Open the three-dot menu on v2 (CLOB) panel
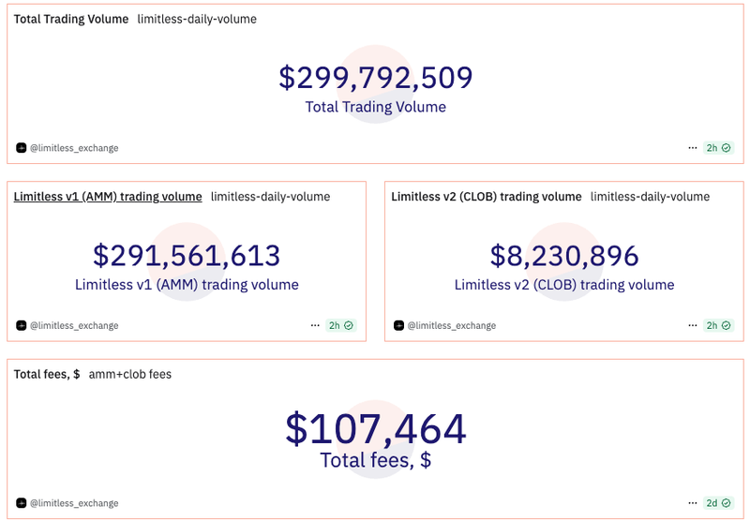This screenshot has height=521, width=750. click(693, 325)
